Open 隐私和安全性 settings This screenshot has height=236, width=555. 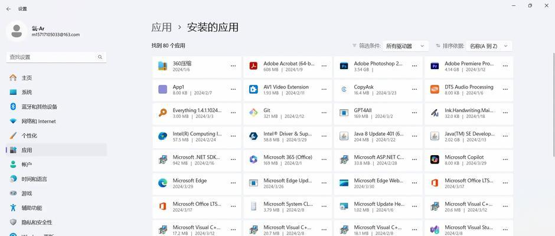coord(56,222)
